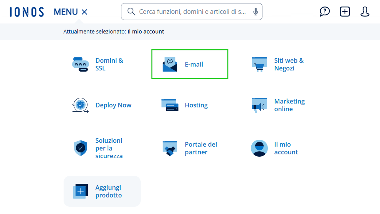The height and width of the screenshot is (214, 380).
Task: Click the Il mio account avatar icon
Action: pyautogui.click(x=259, y=148)
